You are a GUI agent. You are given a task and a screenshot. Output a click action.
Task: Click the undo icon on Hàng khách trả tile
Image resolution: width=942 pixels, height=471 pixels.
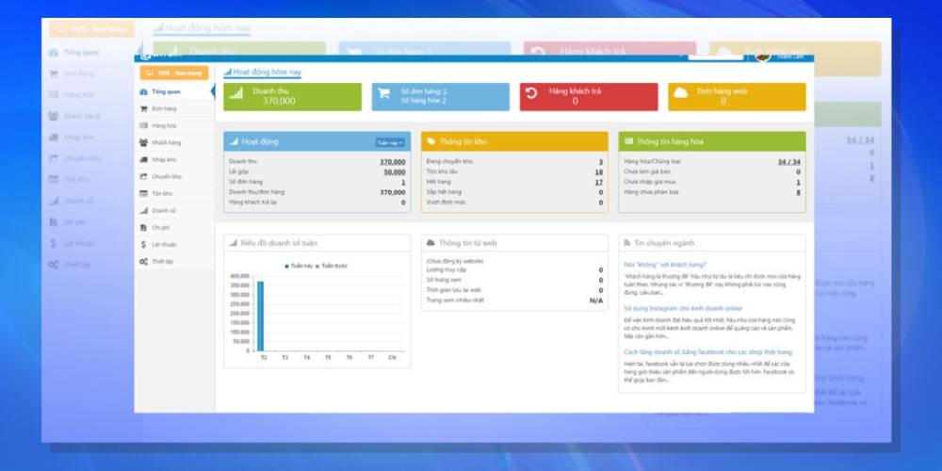coord(531,93)
